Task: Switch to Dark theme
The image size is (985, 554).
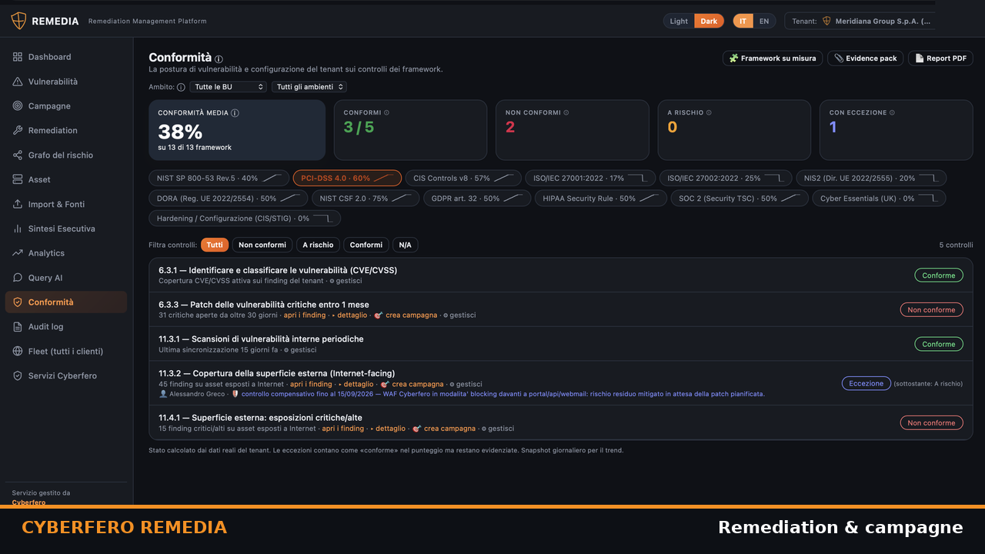Action: [709, 22]
